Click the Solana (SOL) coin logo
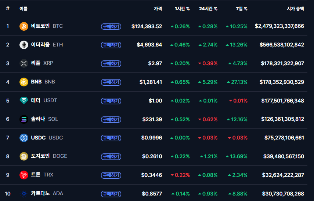Image resolution: width=314 pixels, height=201 pixels. [24, 119]
